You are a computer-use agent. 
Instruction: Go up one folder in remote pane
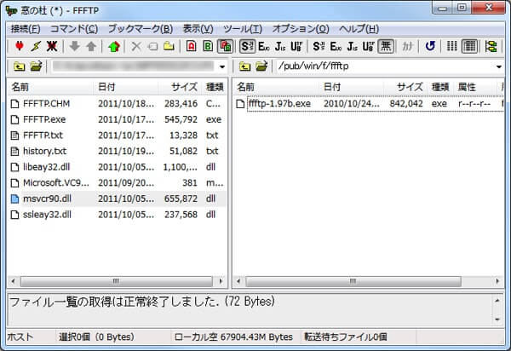click(244, 66)
